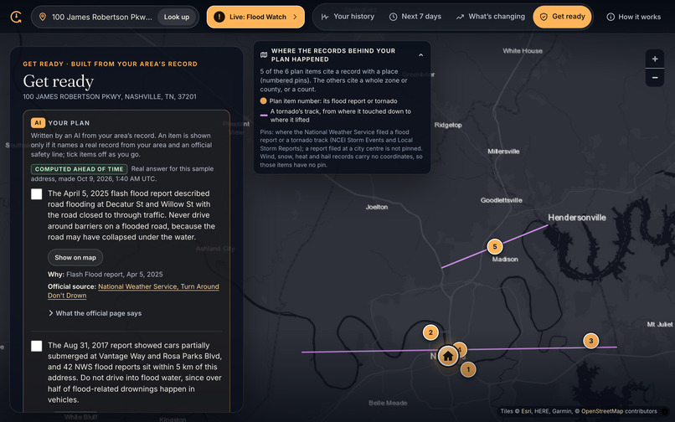Click the Millersville map label

click(503, 152)
